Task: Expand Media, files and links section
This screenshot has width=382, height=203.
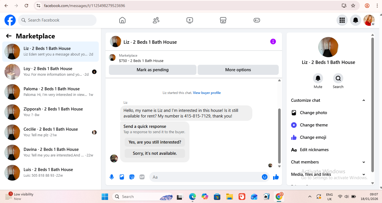Action: point(329,174)
